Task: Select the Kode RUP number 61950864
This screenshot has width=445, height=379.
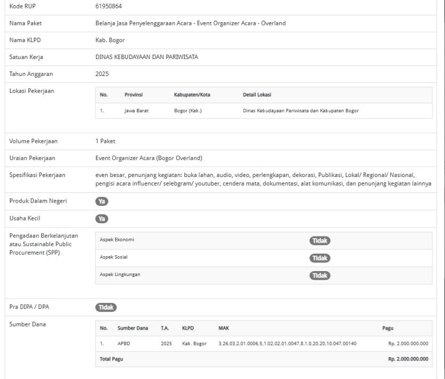Action: coord(109,6)
